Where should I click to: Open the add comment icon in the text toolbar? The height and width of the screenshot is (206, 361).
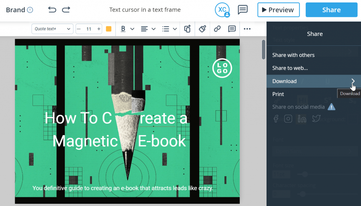232,29
